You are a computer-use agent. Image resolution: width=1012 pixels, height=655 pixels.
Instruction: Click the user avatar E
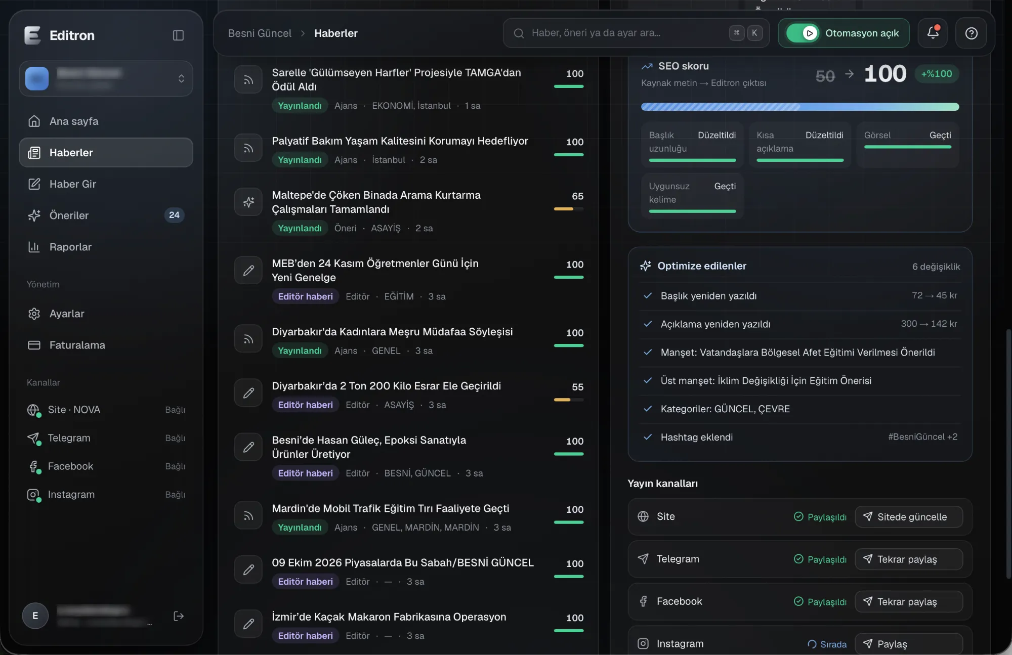click(x=35, y=616)
